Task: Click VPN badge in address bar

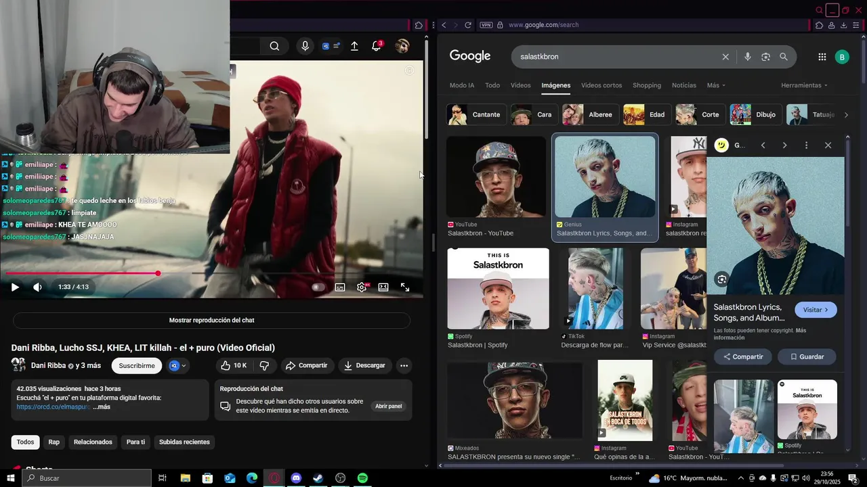Action: click(x=486, y=25)
